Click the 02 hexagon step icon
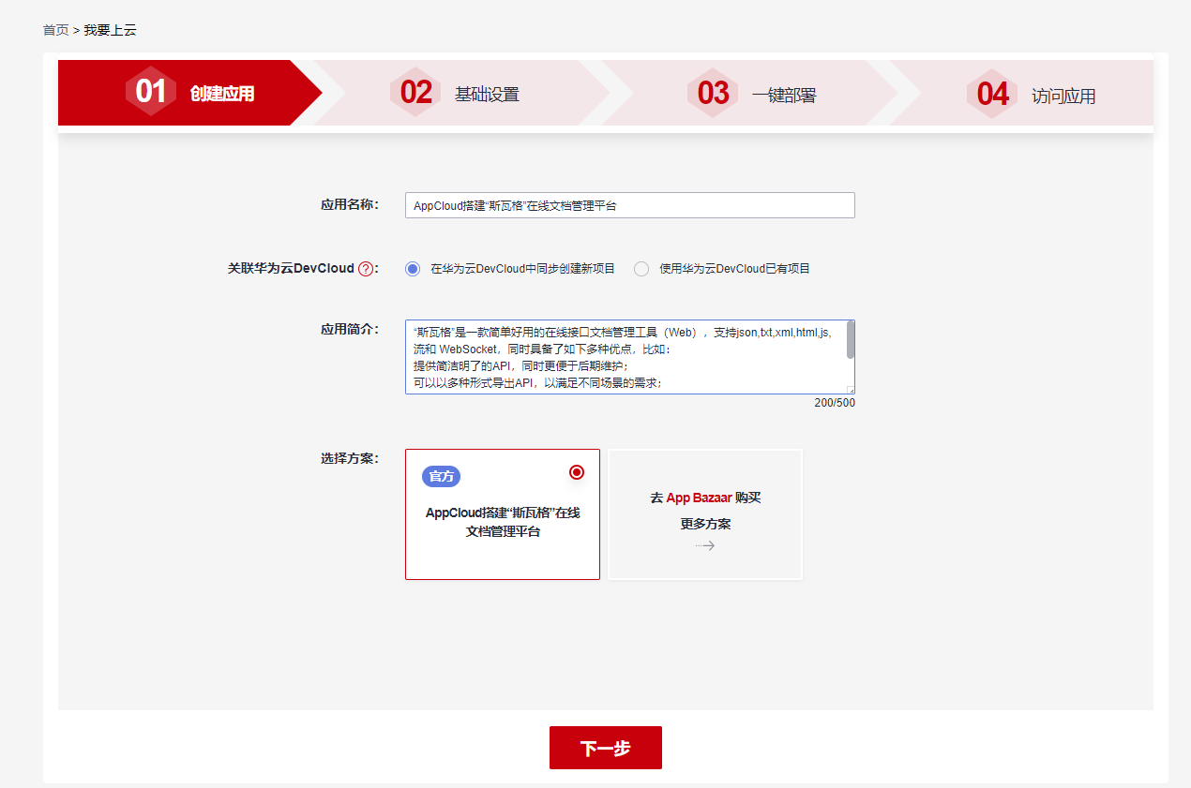Image resolution: width=1191 pixels, height=788 pixels. 415,92
